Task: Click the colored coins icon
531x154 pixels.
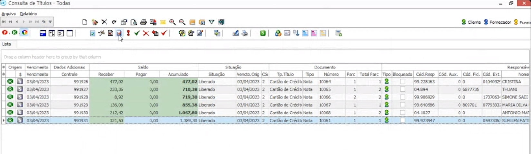Action: tap(278, 33)
